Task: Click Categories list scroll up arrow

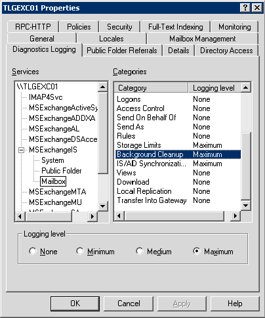Action: click(245, 87)
